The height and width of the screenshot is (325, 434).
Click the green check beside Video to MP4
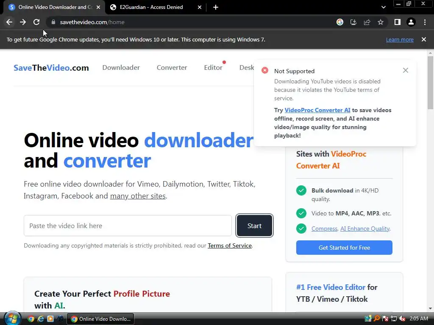pos(301,213)
